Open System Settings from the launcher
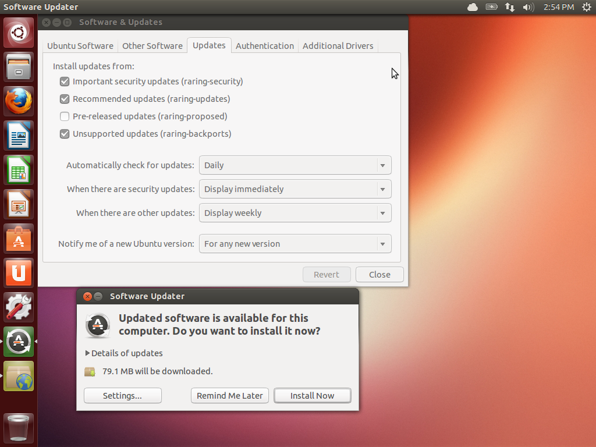The width and height of the screenshot is (596, 447). click(x=19, y=307)
